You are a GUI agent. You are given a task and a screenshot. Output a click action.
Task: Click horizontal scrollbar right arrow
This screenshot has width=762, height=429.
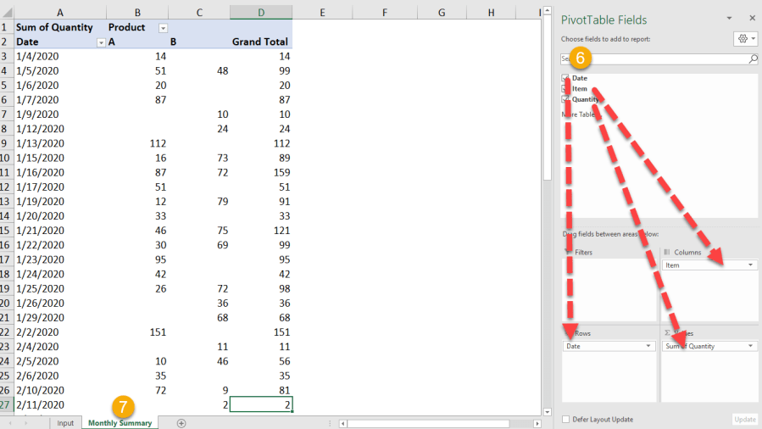pos(532,423)
